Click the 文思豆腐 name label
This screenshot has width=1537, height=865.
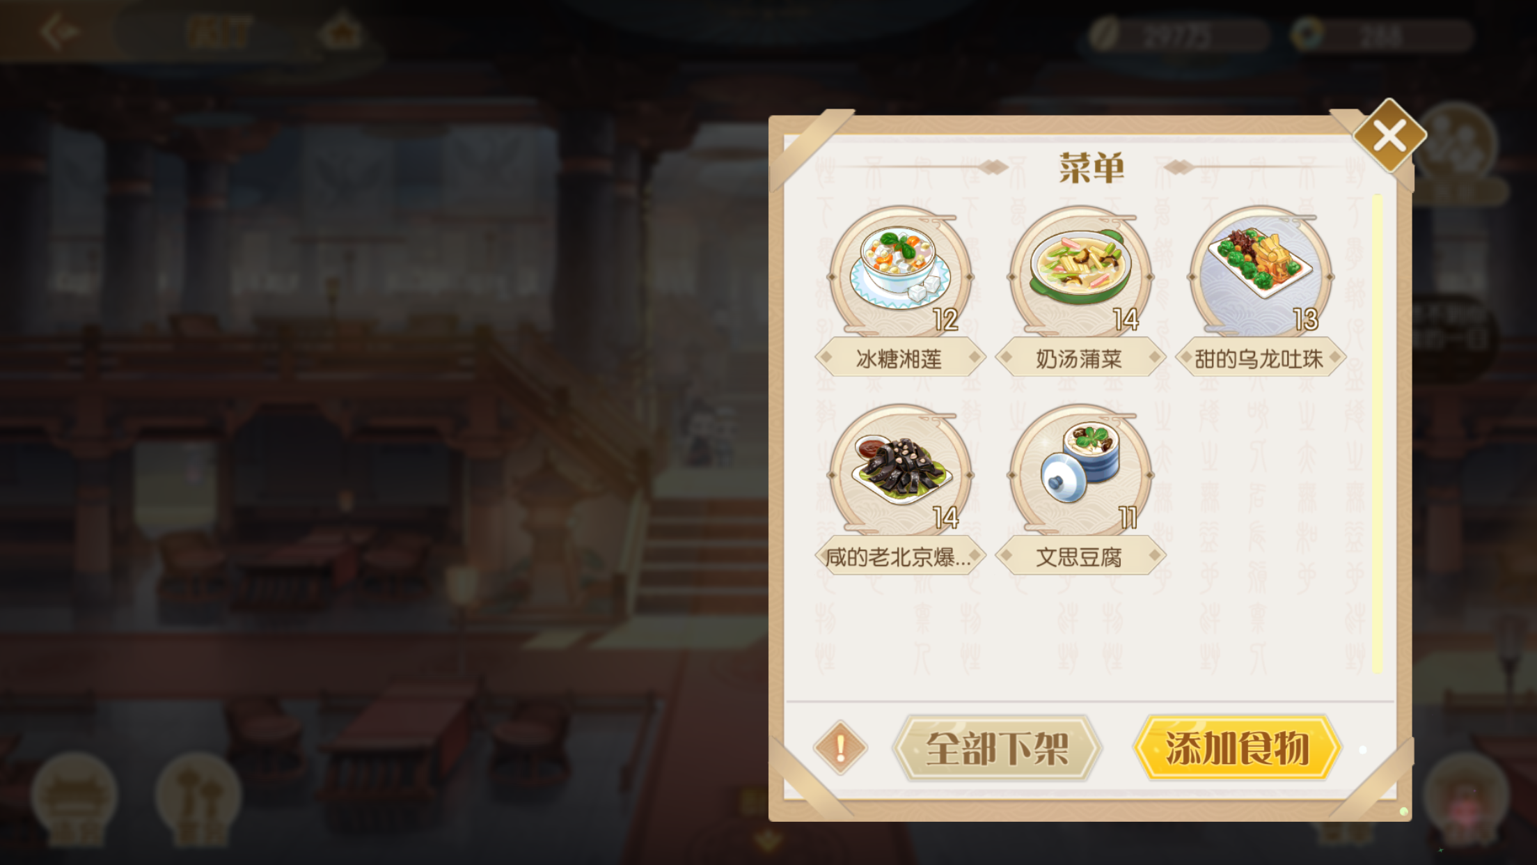tap(1080, 556)
